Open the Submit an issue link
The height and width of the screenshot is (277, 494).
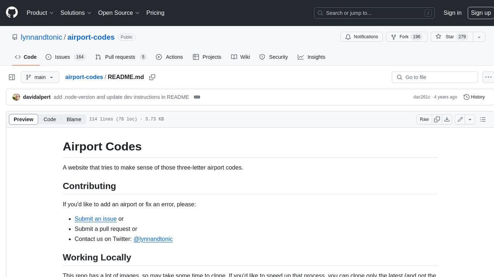pos(96,219)
